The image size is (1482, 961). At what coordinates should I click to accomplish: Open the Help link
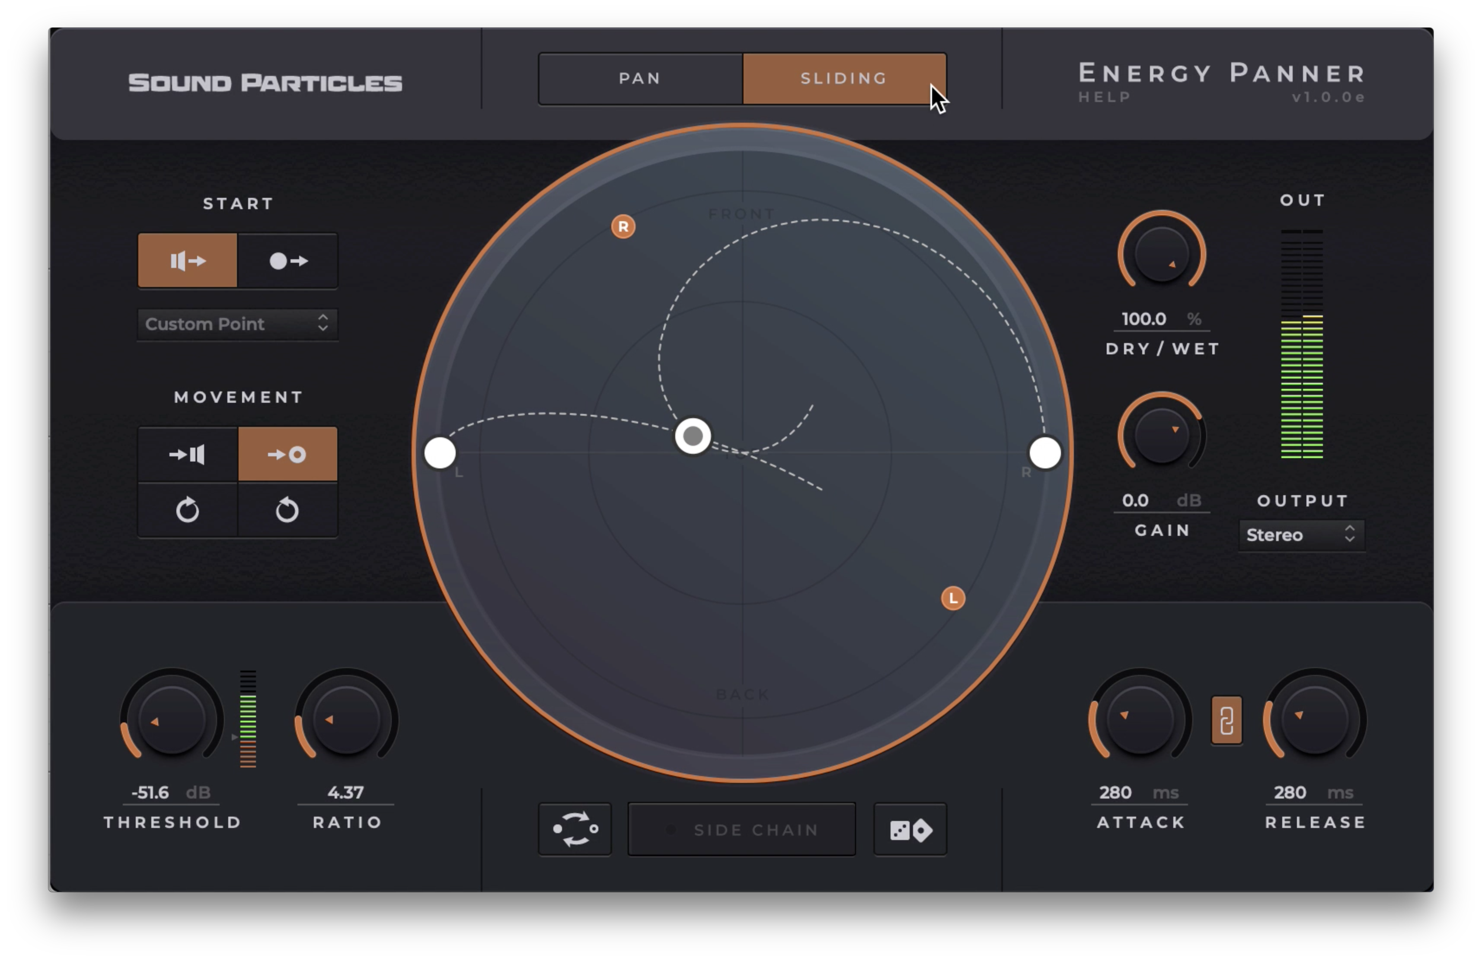click(1104, 98)
